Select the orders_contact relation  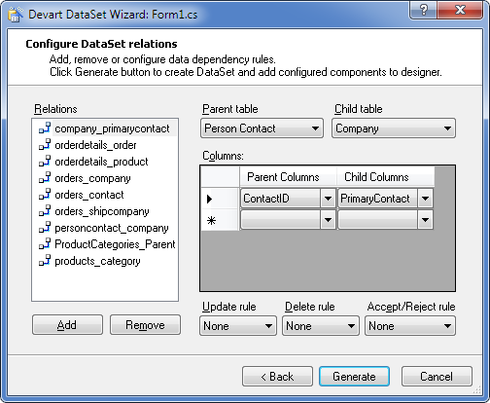pyautogui.click(x=89, y=195)
